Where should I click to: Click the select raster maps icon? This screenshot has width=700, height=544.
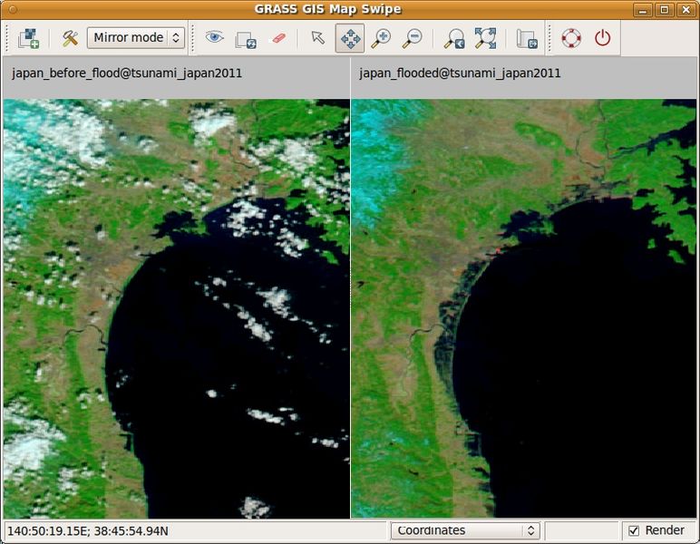click(28, 38)
